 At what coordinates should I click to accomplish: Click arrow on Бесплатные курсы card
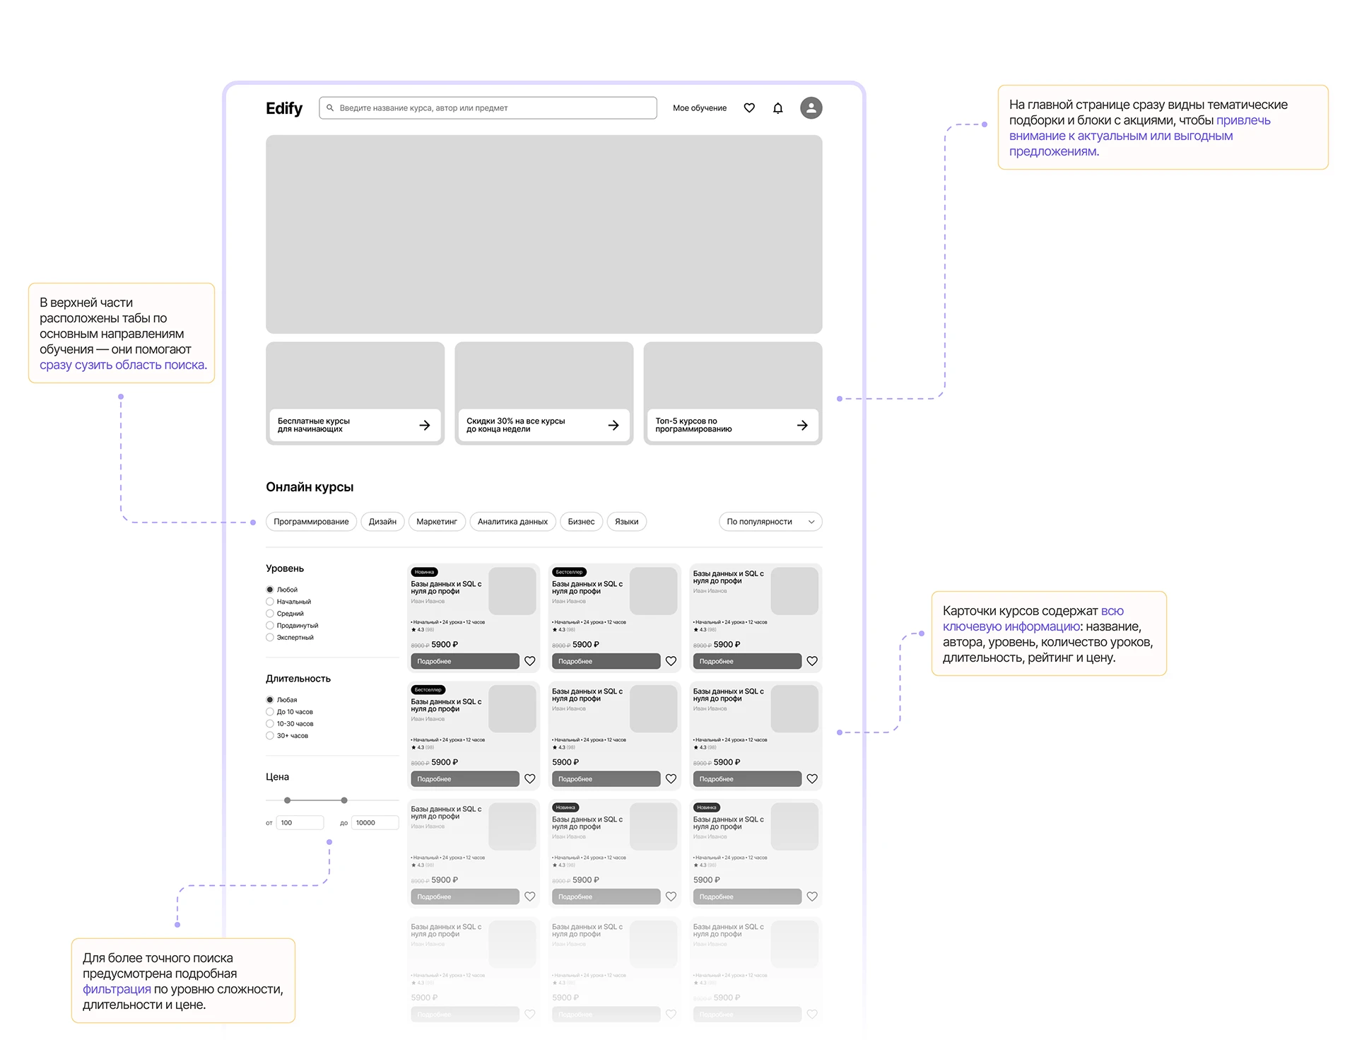coord(424,425)
